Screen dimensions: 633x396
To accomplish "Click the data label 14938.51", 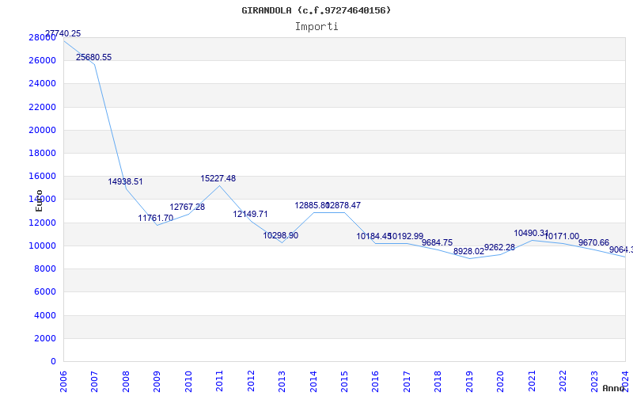I will 125,182.
